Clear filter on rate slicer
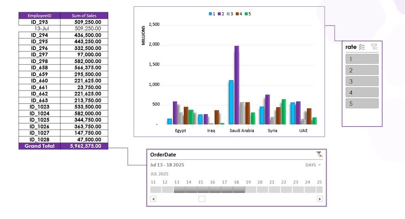 coord(374,46)
